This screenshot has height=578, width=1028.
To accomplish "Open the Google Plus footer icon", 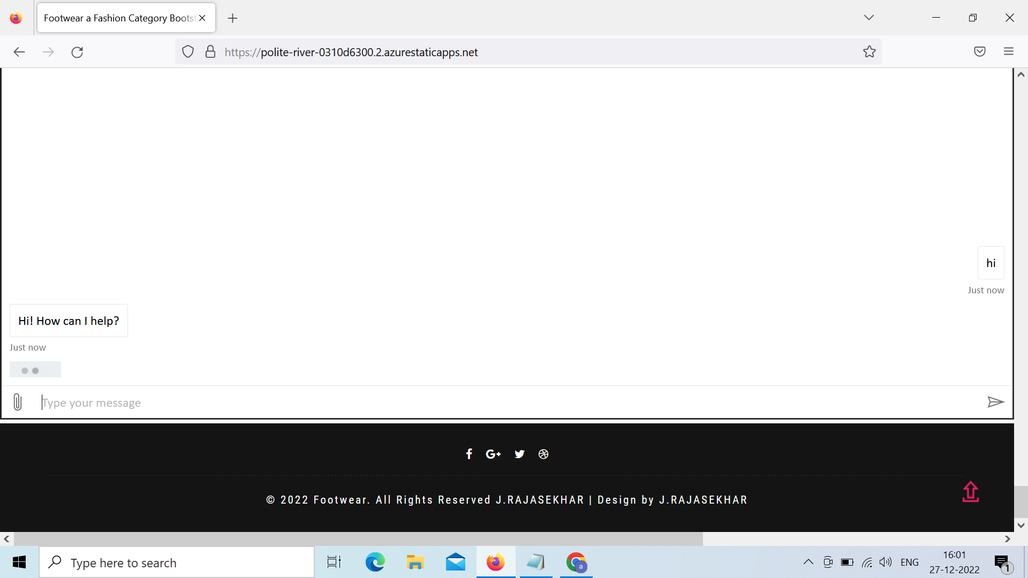I will 493,454.
